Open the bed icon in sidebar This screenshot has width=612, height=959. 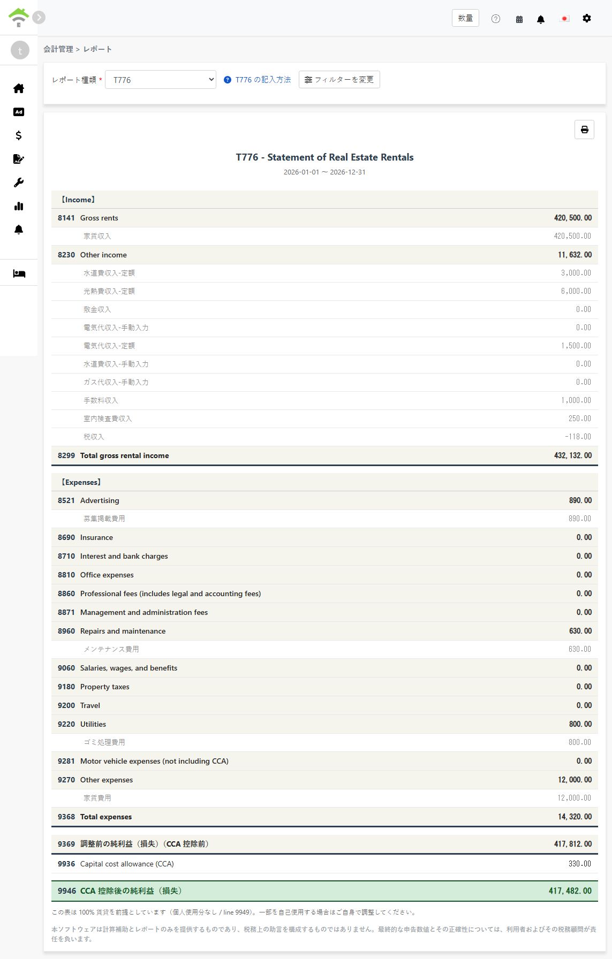pos(19,273)
